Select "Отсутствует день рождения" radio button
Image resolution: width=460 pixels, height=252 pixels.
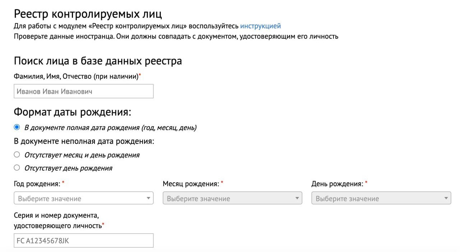point(17,168)
